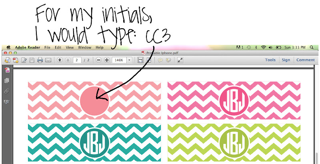Click the empty pink monogram circle field

[94, 100]
